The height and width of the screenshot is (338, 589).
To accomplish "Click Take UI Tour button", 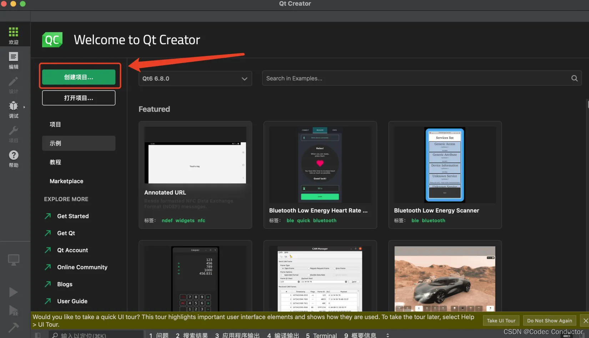I will click(501, 321).
